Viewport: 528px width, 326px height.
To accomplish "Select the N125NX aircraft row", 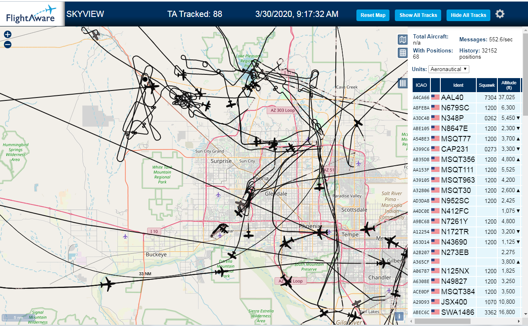I will pyautogui.click(x=466, y=271).
